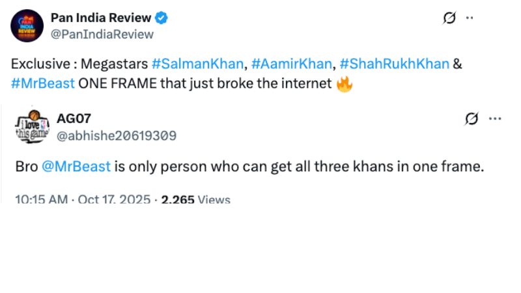Click Grok icon on AG07's post
Image resolution: width=521 pixels, height=293 pixels.
tap(472, 119)
